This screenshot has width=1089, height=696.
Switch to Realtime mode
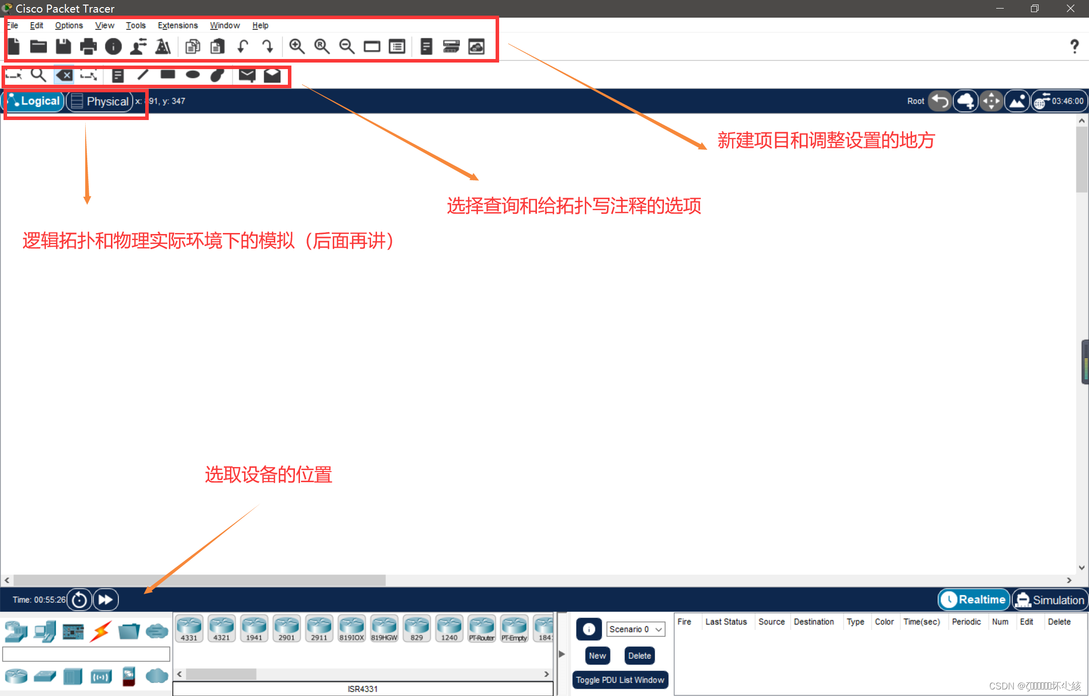[974, 600]
